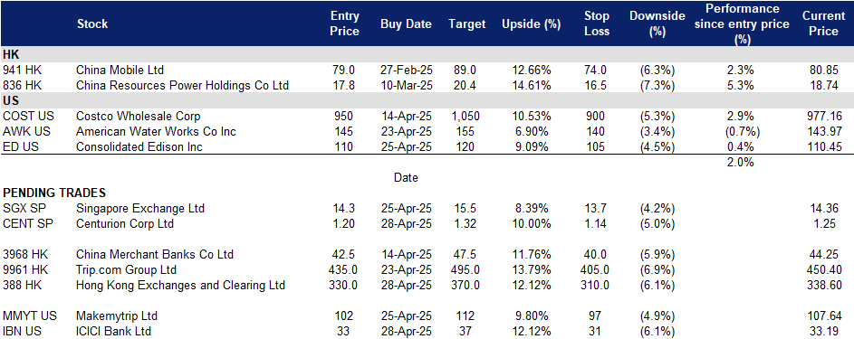Select the 2.0% average performance cell

pos(740,162)
